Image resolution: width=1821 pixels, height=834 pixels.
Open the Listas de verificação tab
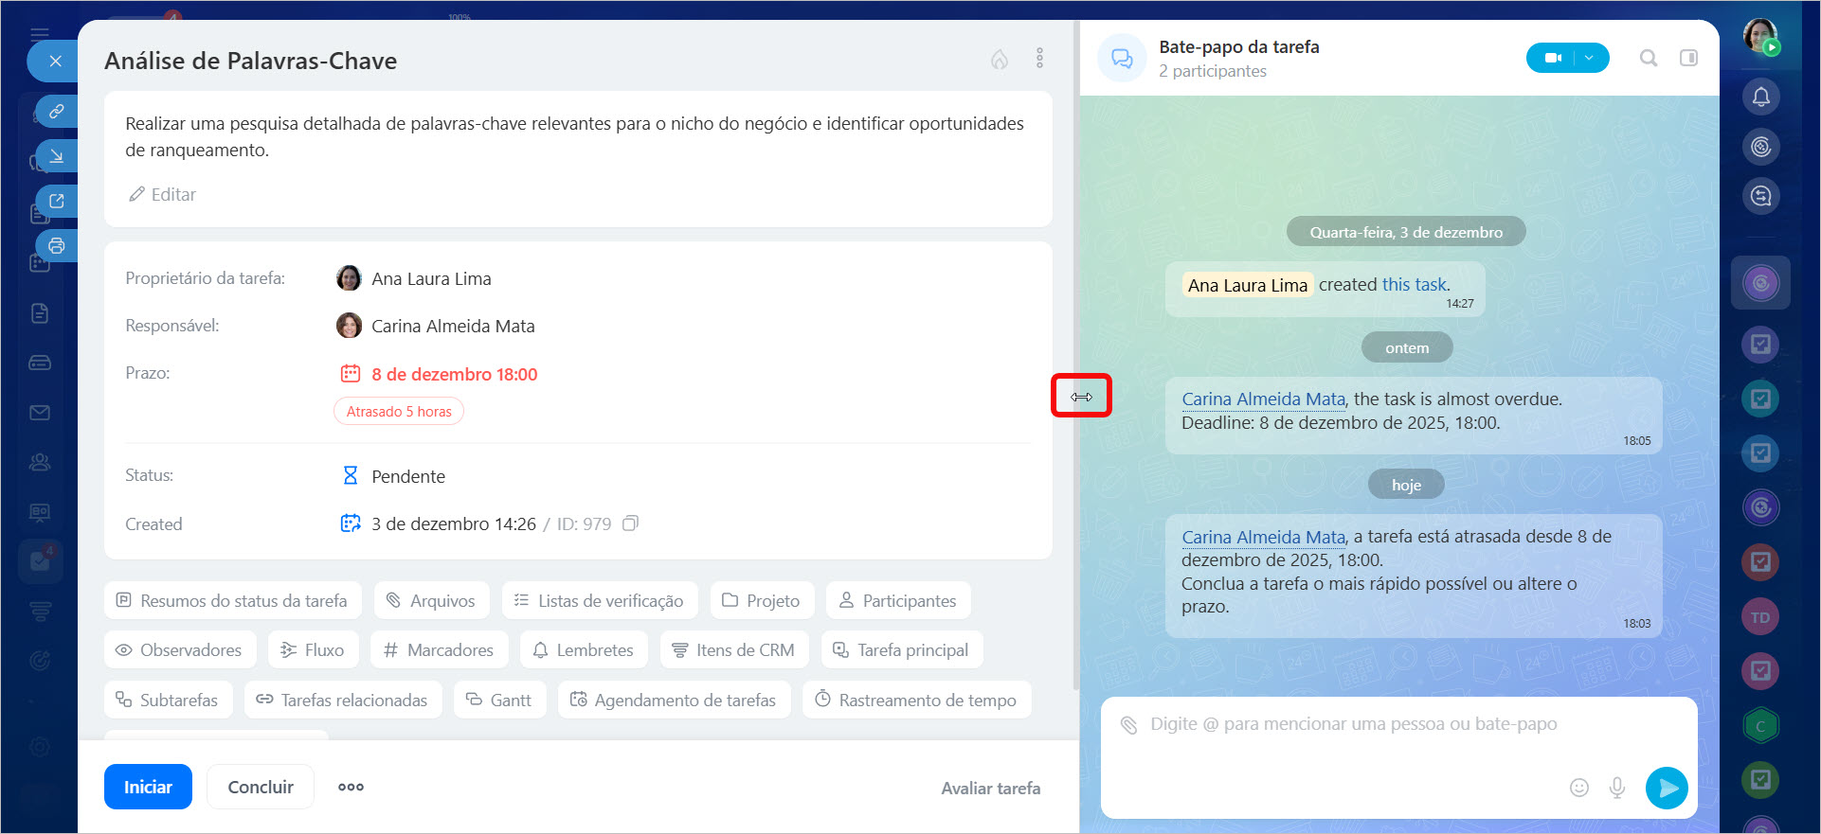point(600,601)
